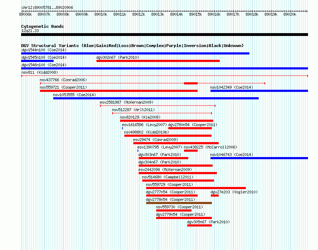Click the Cytogenetic Bands track title
This screenshot has height=250, width=318.
(43, 26)
